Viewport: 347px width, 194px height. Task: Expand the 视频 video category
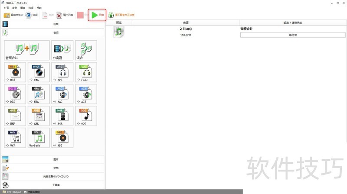[x=52, y=24]
